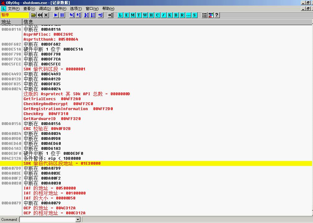Viewport: 313px width, 223px height.
Task: Select log line 'Aspr1stthunk: 00500064'
Action: 51,39
